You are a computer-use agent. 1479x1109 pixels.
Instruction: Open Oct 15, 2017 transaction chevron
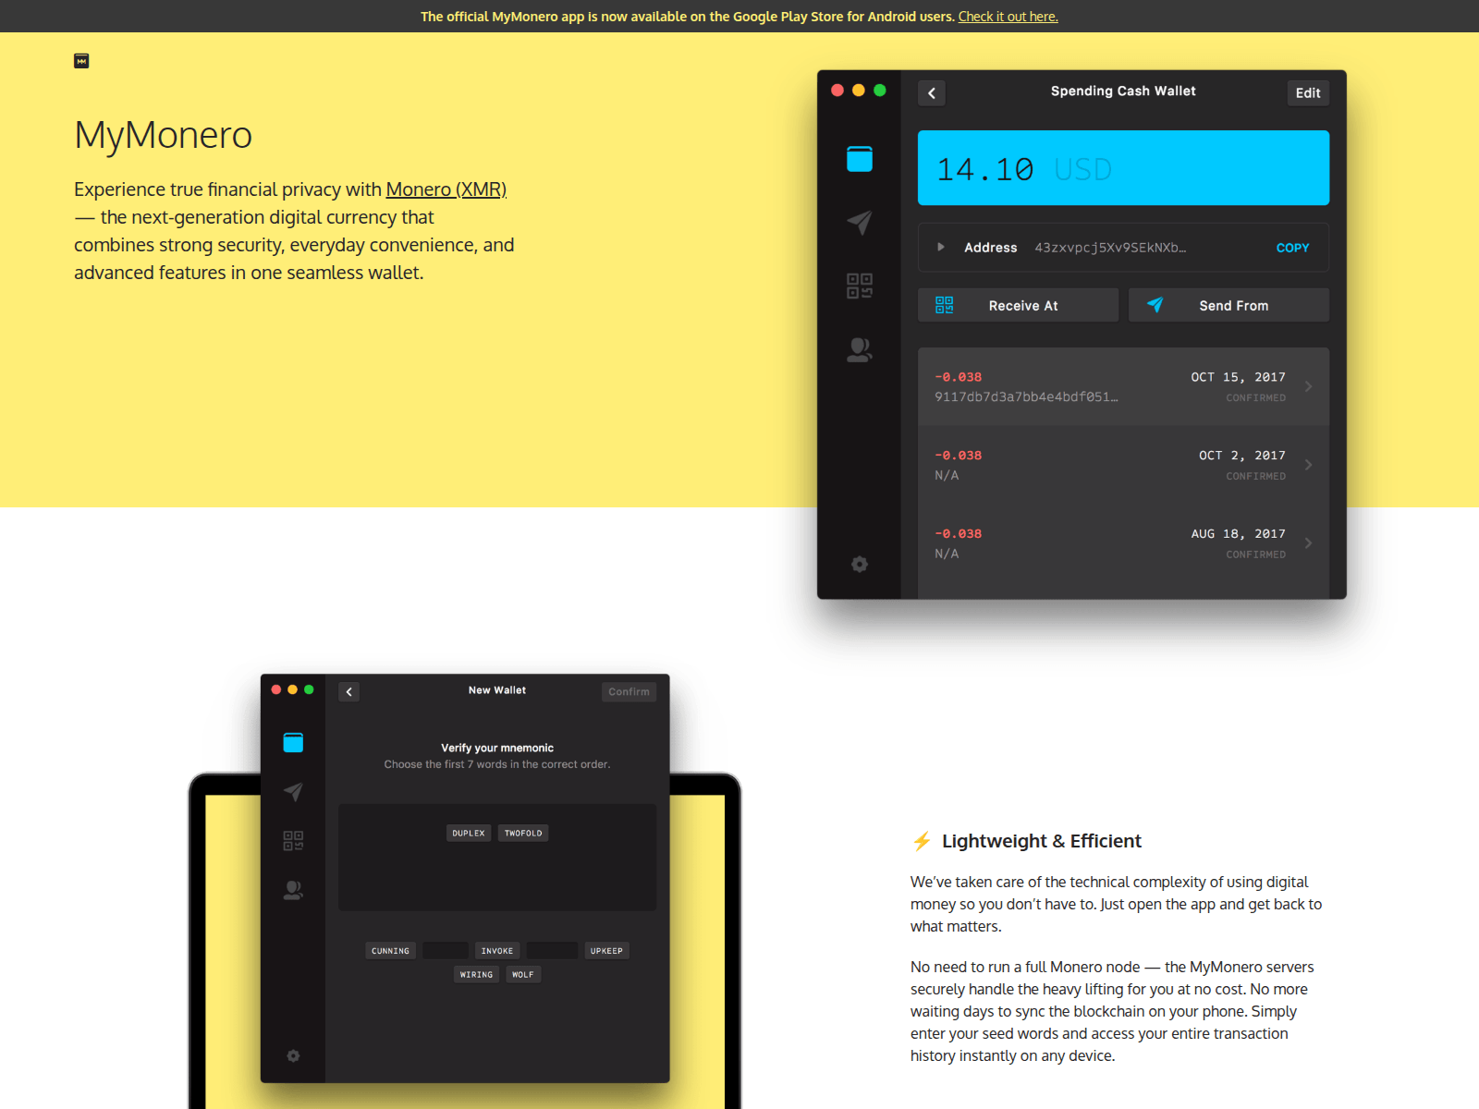(x=1308, y=386)
